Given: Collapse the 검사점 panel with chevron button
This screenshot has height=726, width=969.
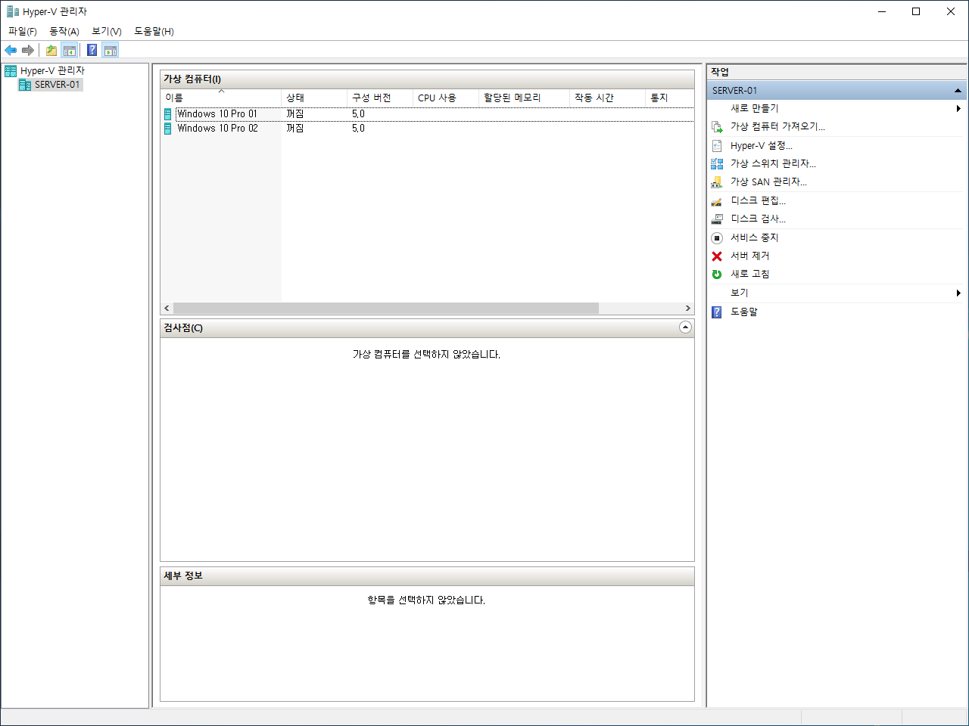Looking at the screenshot, I should tap(685, 327).
